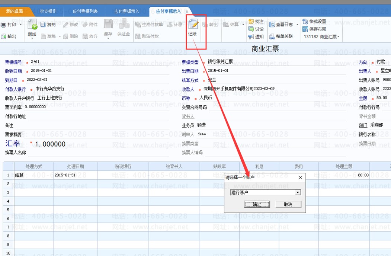Click the 结算 settlement icon
This screenshot has width=391, height=256.
point(226,25)
